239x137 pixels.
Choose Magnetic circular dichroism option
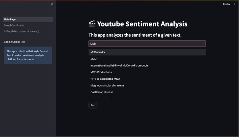coord(147,86)
